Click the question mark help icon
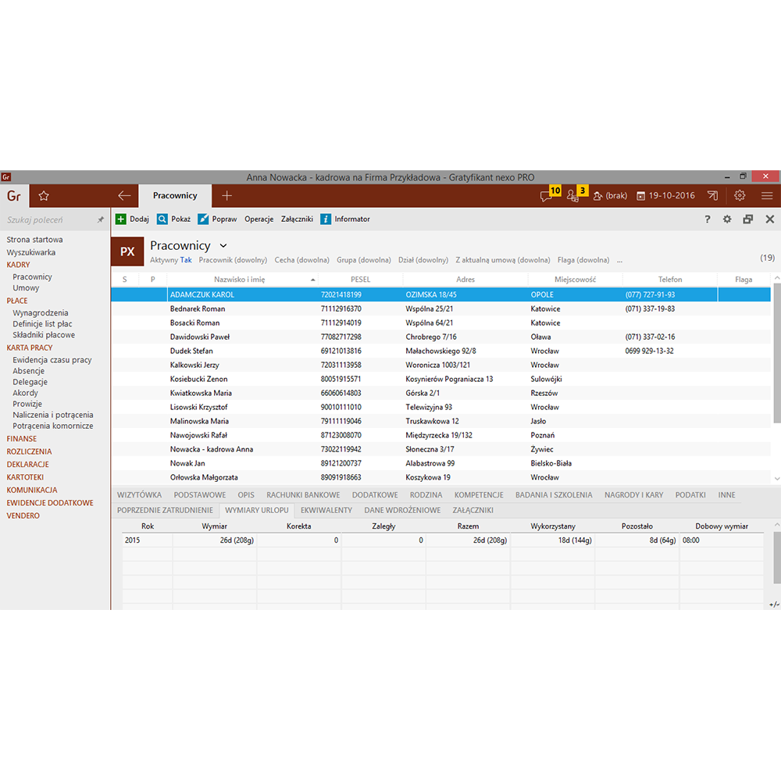 (708, 219)
